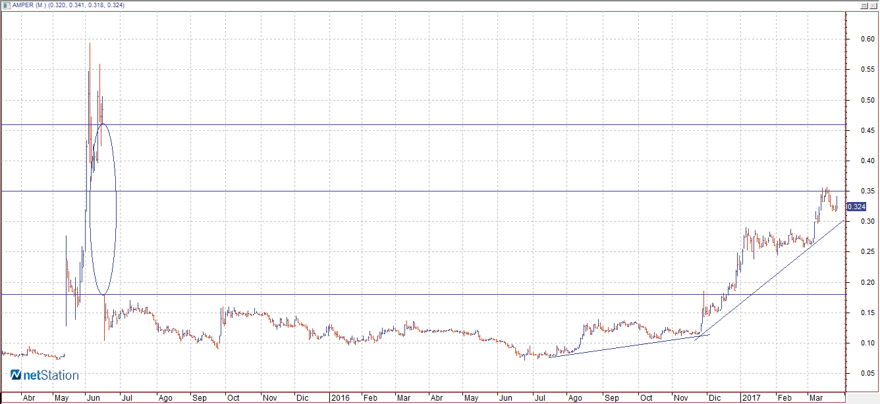880x404 pixels.
Task: Click the 0.50 price axis label
Action: pyautogui.click(x=867, y=100)
